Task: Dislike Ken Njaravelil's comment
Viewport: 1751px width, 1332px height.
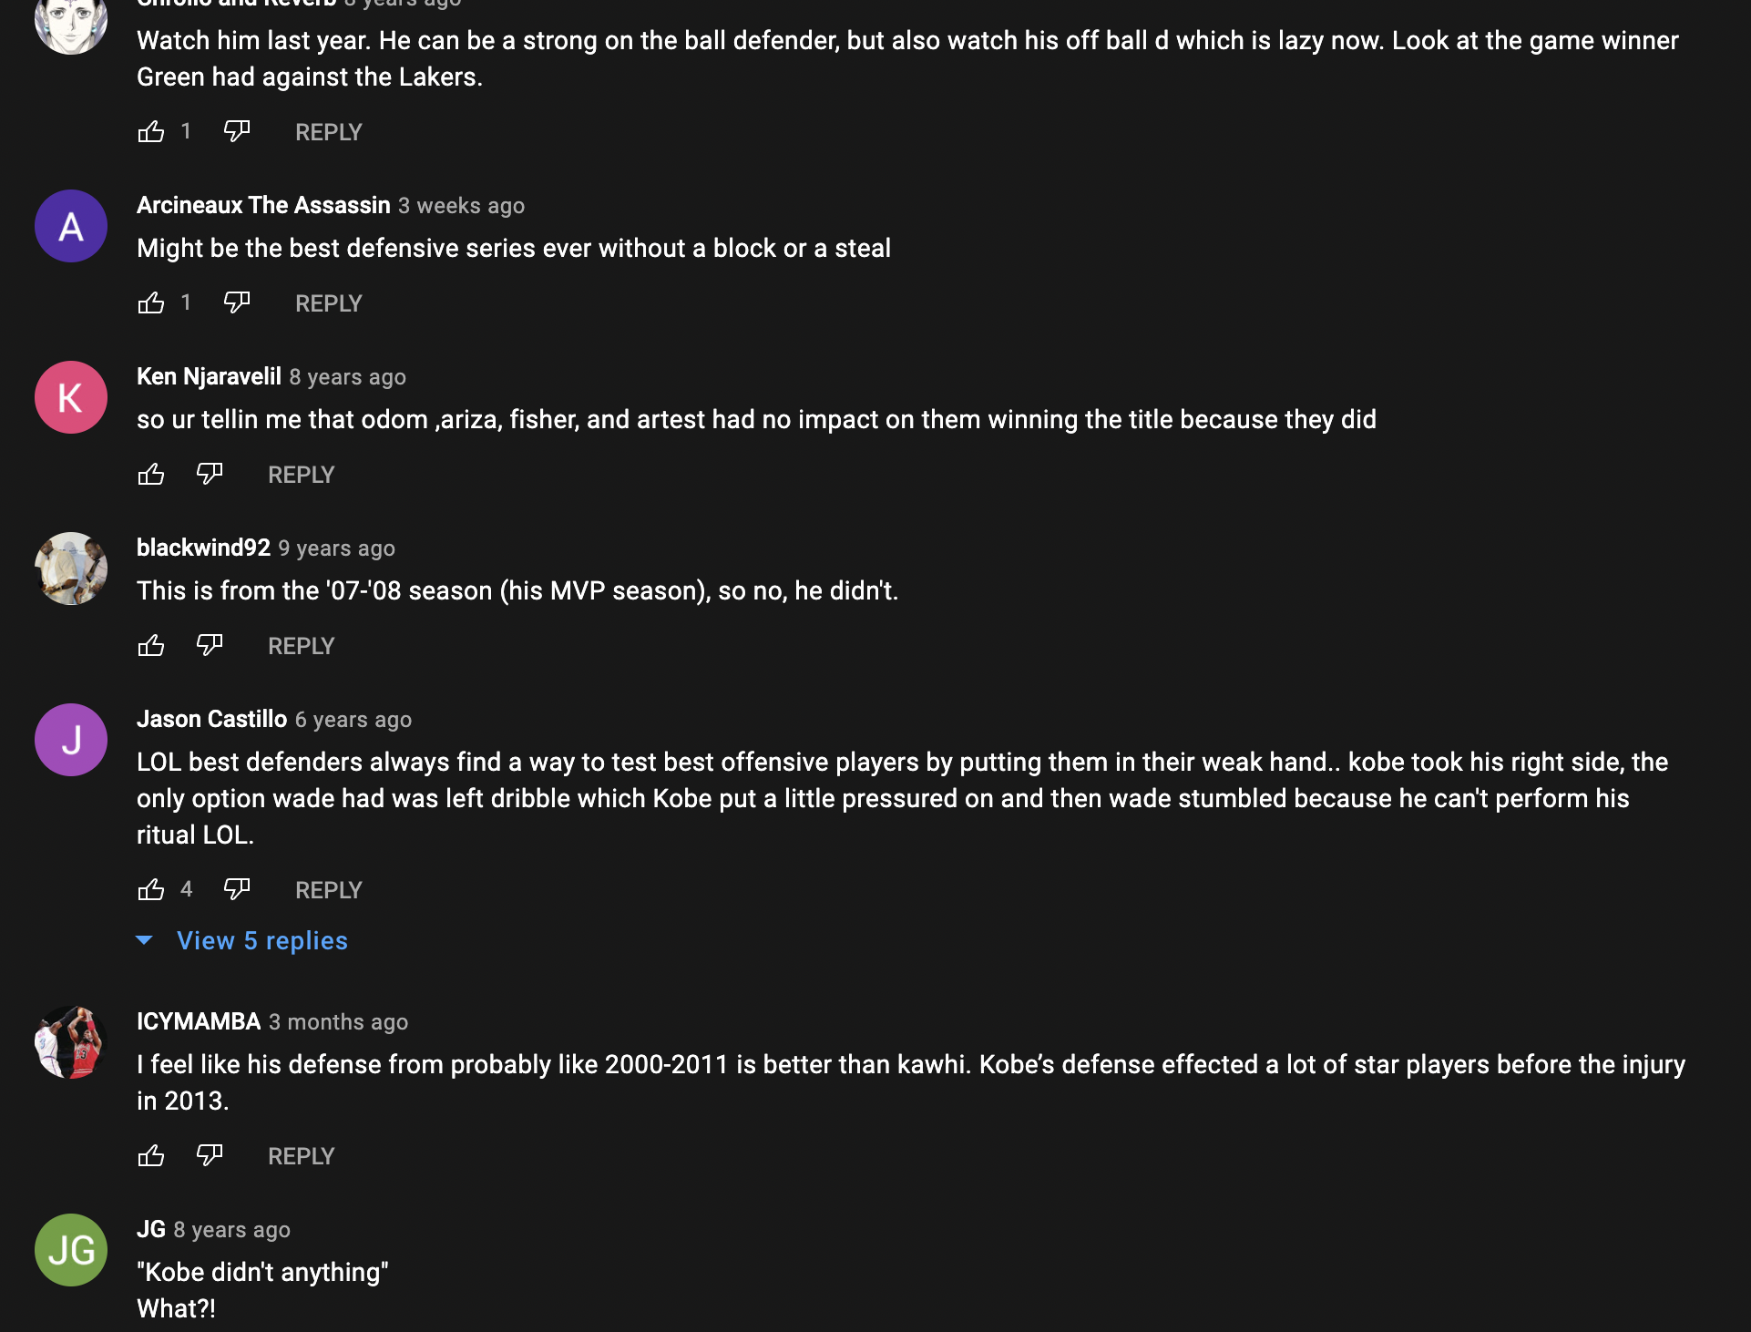Action: [210, 475]
